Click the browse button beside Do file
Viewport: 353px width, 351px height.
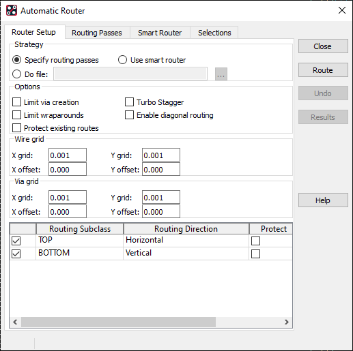[x=221, y=74]
